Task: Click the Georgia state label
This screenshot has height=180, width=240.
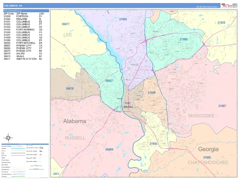Action: point(208,149)
